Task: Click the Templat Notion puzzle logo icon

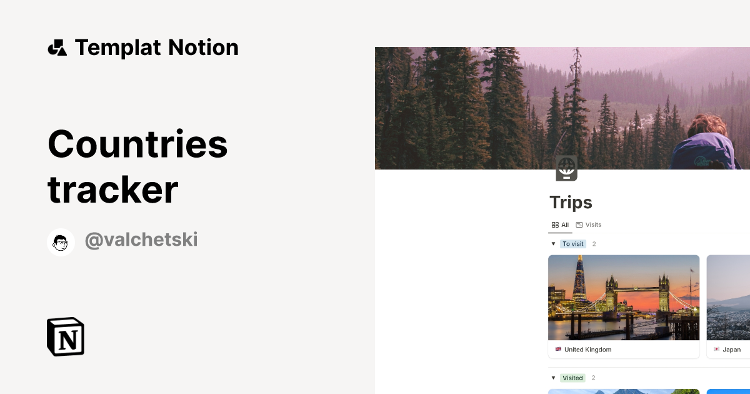Action: pos(57,47)
